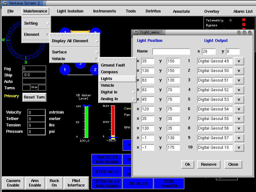The width and height of the screenshot is (256, 192).
Task: Toggle the Rock On button
Action: (x=54, y=183)
